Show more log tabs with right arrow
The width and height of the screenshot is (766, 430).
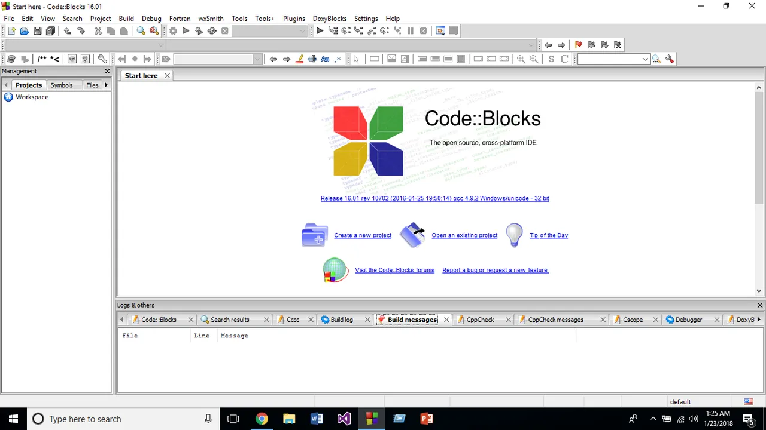[759, 320]
